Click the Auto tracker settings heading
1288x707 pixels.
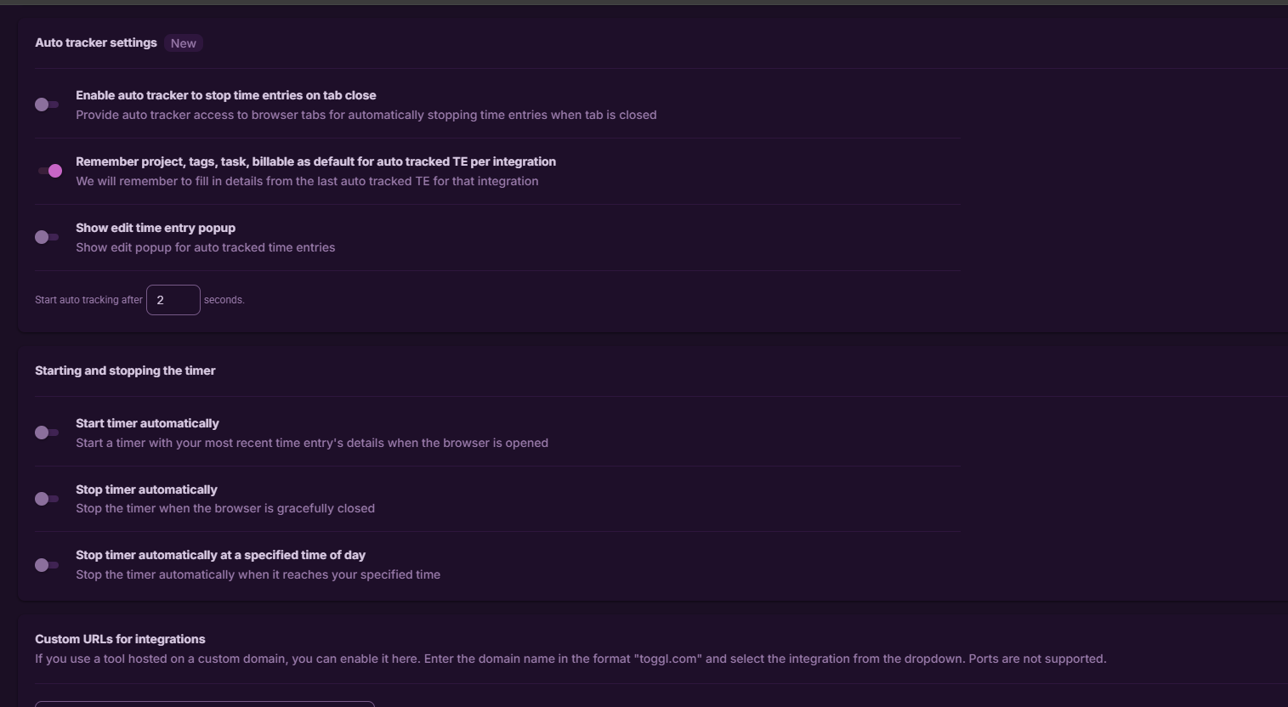point(96,42)
